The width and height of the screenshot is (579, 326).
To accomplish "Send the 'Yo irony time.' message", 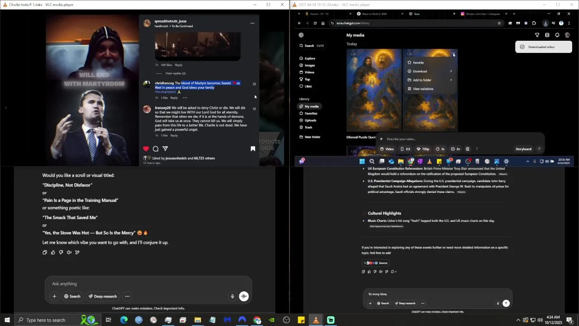I will 506,303.
